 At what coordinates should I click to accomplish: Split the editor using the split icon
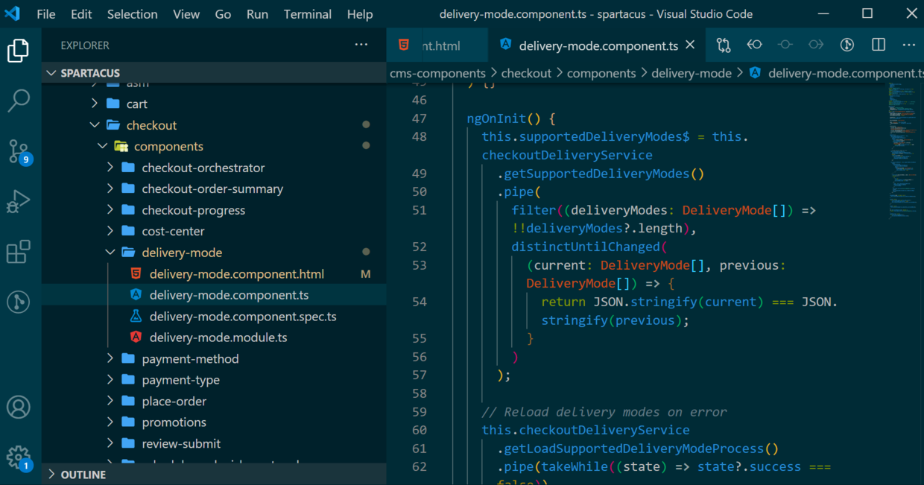878,45
